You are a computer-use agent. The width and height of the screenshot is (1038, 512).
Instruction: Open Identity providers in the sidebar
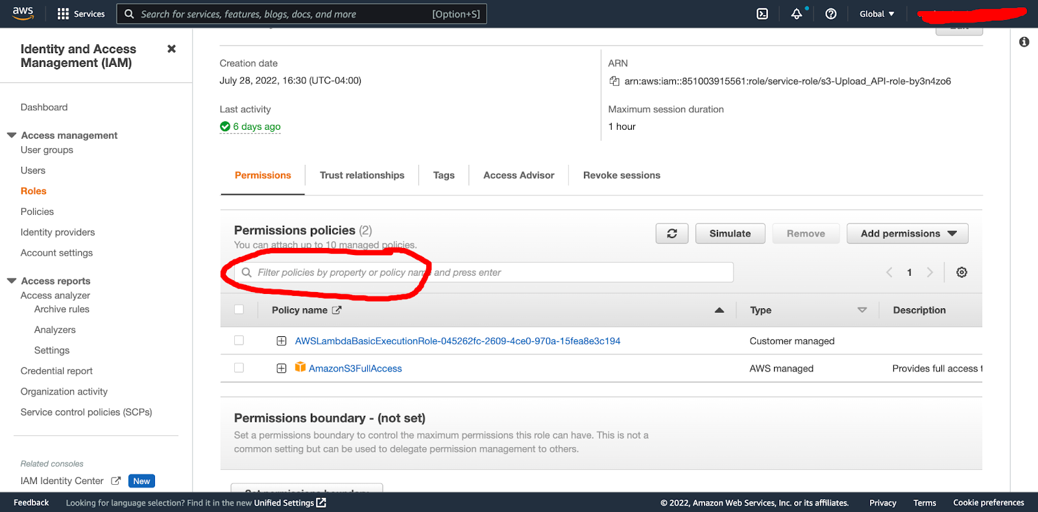(x=58, y=232)
